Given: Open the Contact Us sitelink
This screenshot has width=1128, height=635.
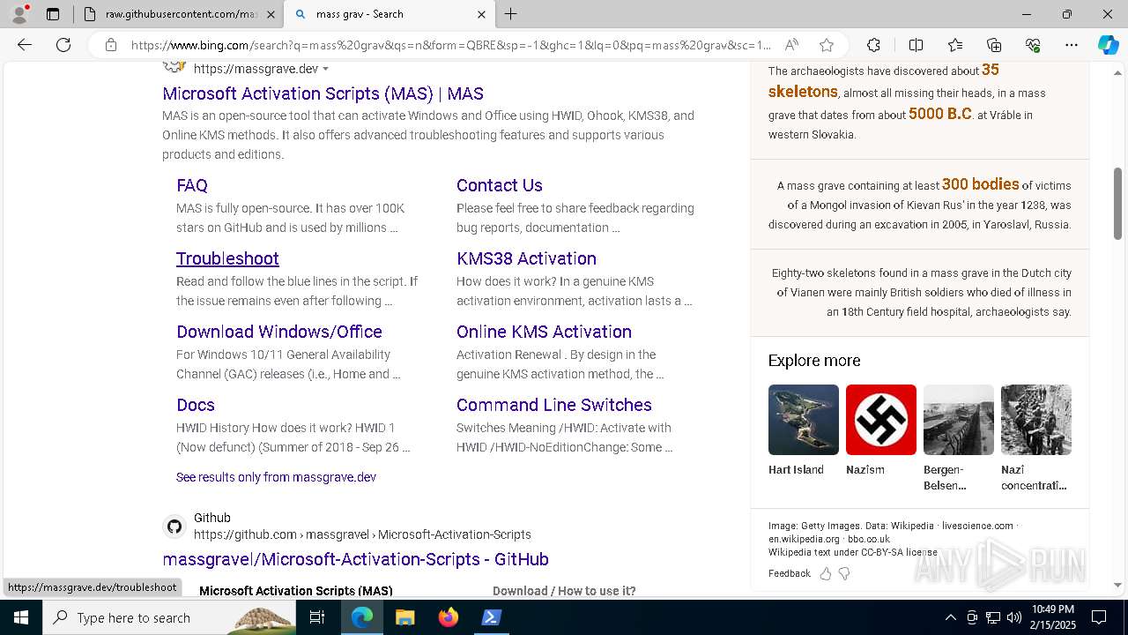Looking at the screenshot, I should click(500, 185).
